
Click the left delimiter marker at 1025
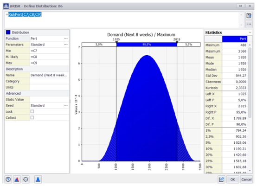(x=116, y=43)
